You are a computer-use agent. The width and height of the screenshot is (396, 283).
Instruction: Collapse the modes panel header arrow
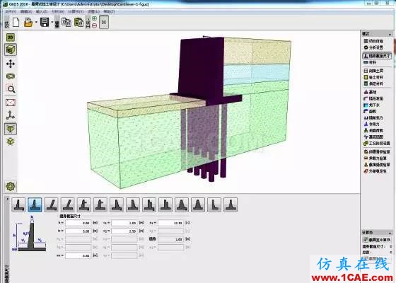coord(390,34)
